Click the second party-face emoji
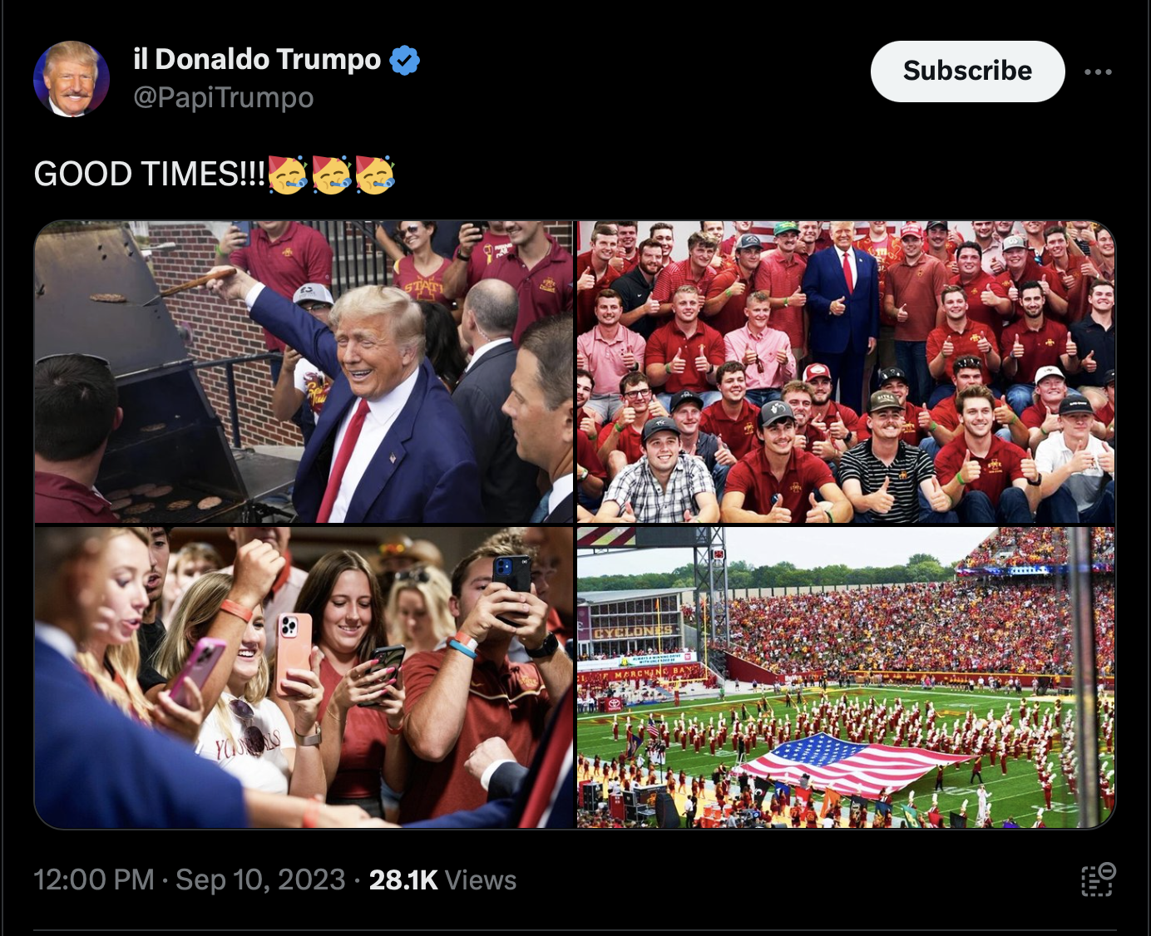 click(331, 175)
